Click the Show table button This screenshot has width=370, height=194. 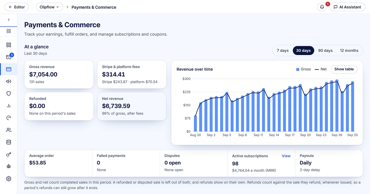pos(344,69)
